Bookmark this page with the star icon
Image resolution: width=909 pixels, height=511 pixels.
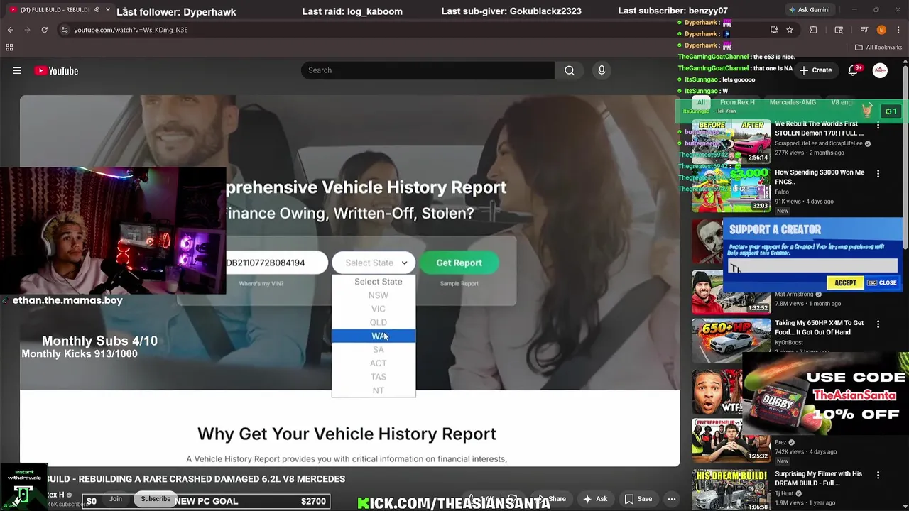789,30
